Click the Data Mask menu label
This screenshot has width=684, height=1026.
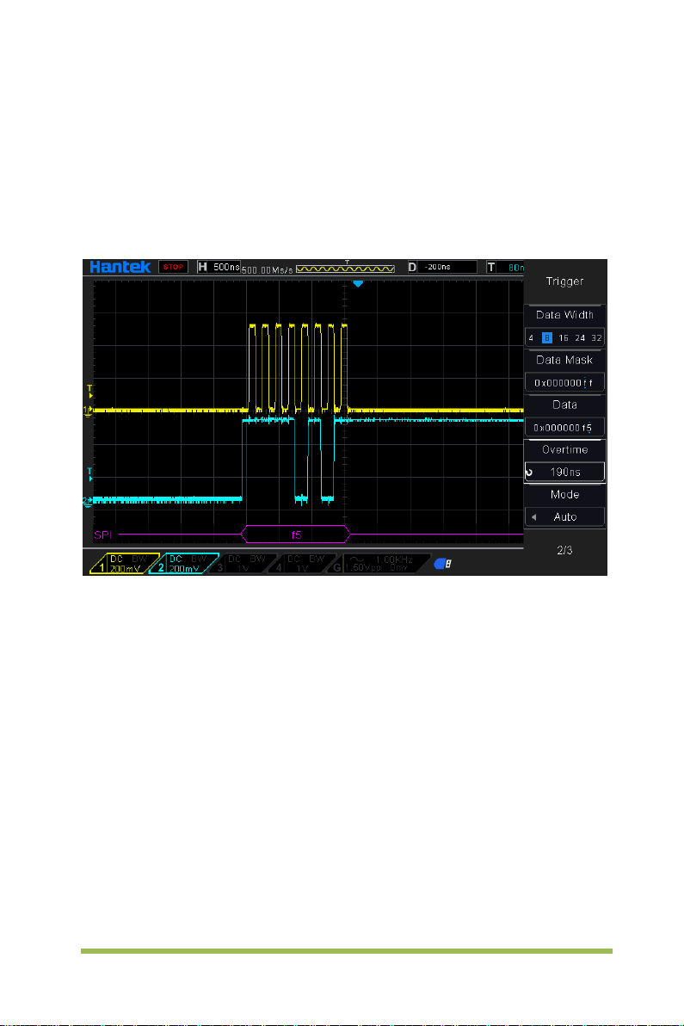click(565, 360)
